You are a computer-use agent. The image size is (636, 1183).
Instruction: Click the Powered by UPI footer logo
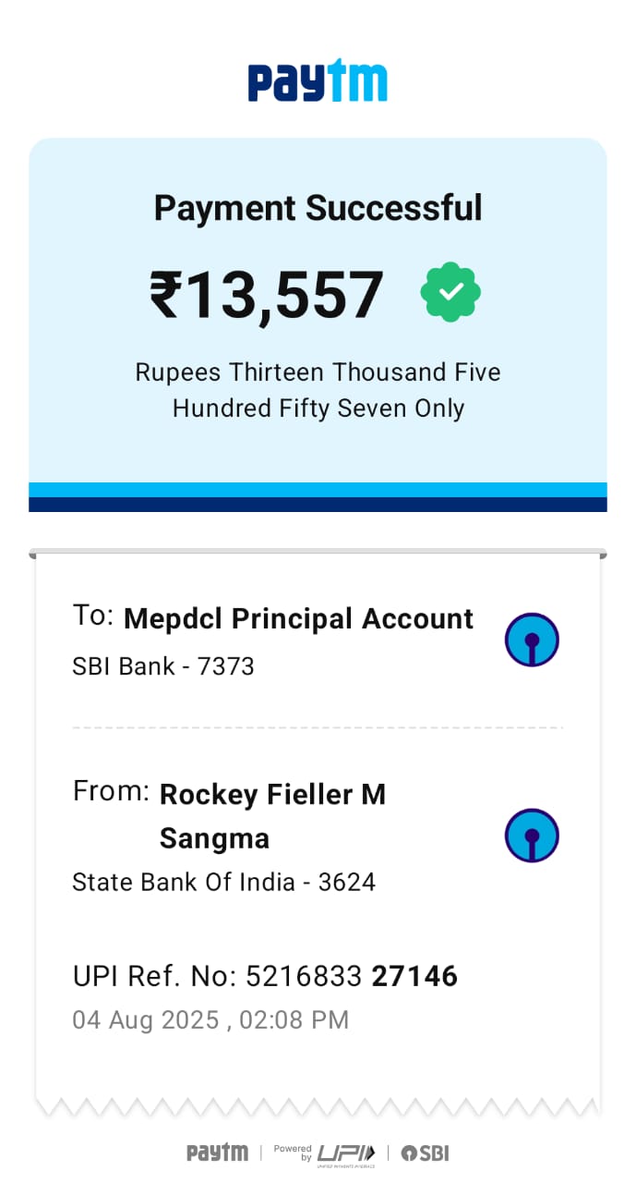coord(325,1153)
